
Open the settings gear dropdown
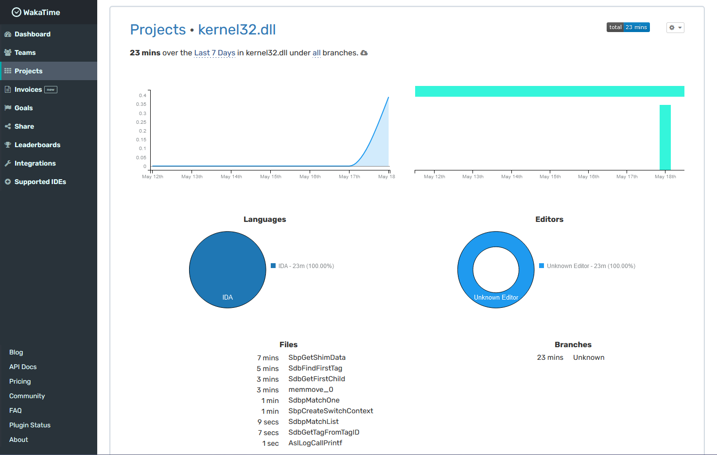click(x=675, y=28)
